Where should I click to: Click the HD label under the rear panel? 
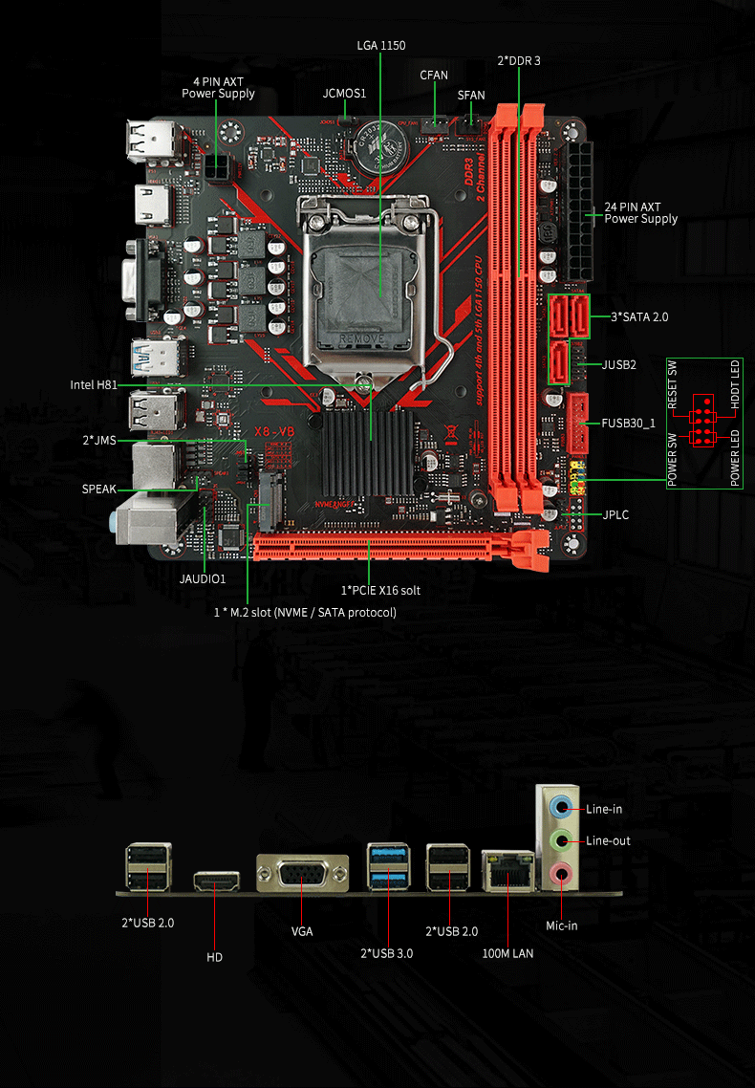tap(214, 958)
